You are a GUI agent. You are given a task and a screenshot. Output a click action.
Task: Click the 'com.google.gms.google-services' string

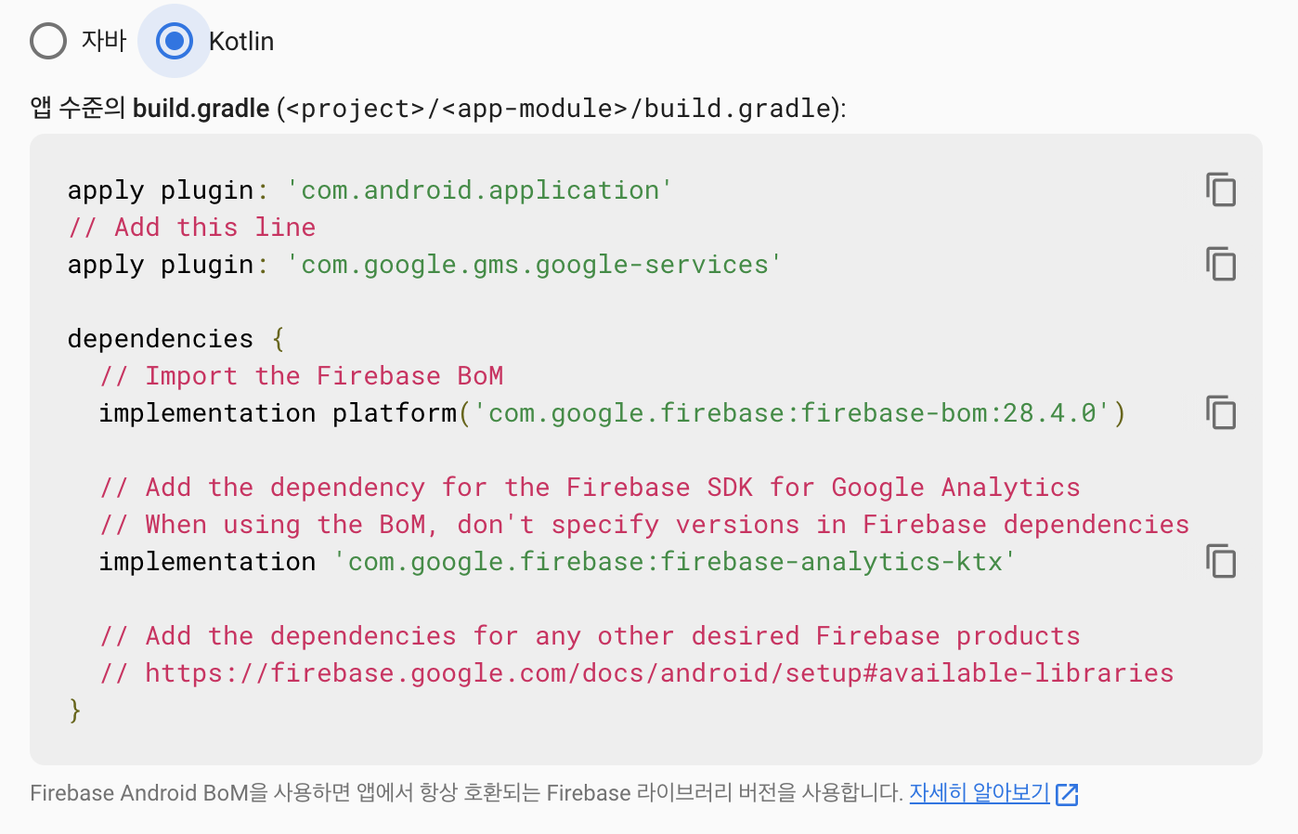tap(534, 265)
